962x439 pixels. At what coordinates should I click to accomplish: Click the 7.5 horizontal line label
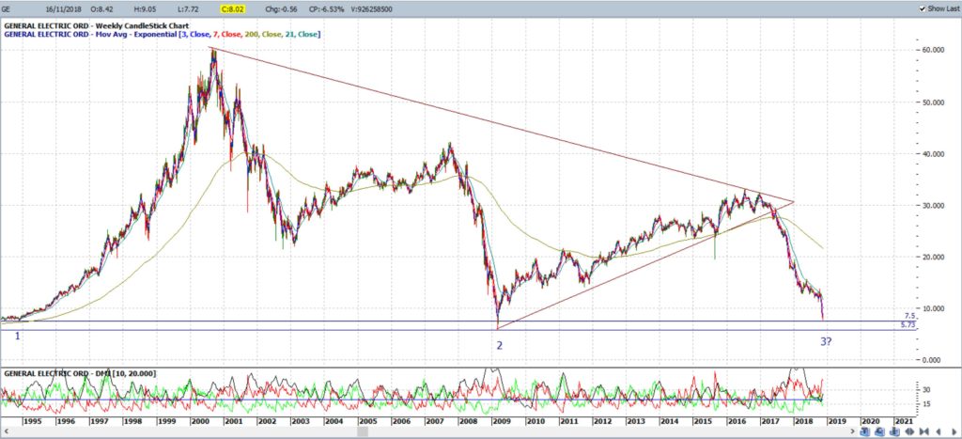(x=909, y=316)
